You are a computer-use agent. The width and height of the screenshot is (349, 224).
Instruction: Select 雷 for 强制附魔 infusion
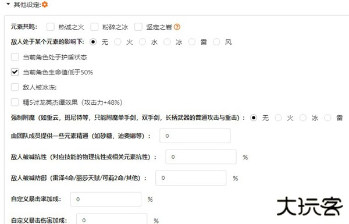[327, 118]
